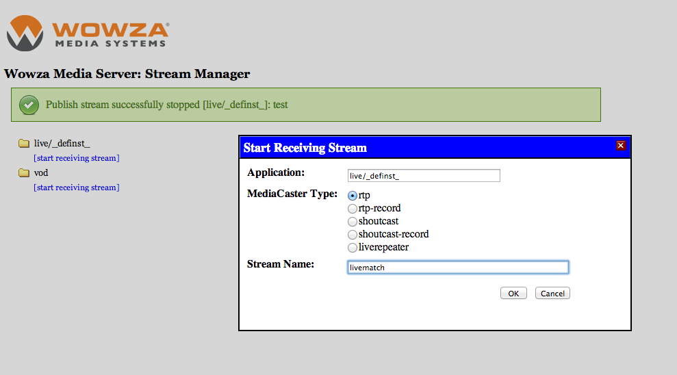Image resolution: width=677 pixels, height=375 pixels.
Task: Click the vod folder icon
Action: (24, 172)
